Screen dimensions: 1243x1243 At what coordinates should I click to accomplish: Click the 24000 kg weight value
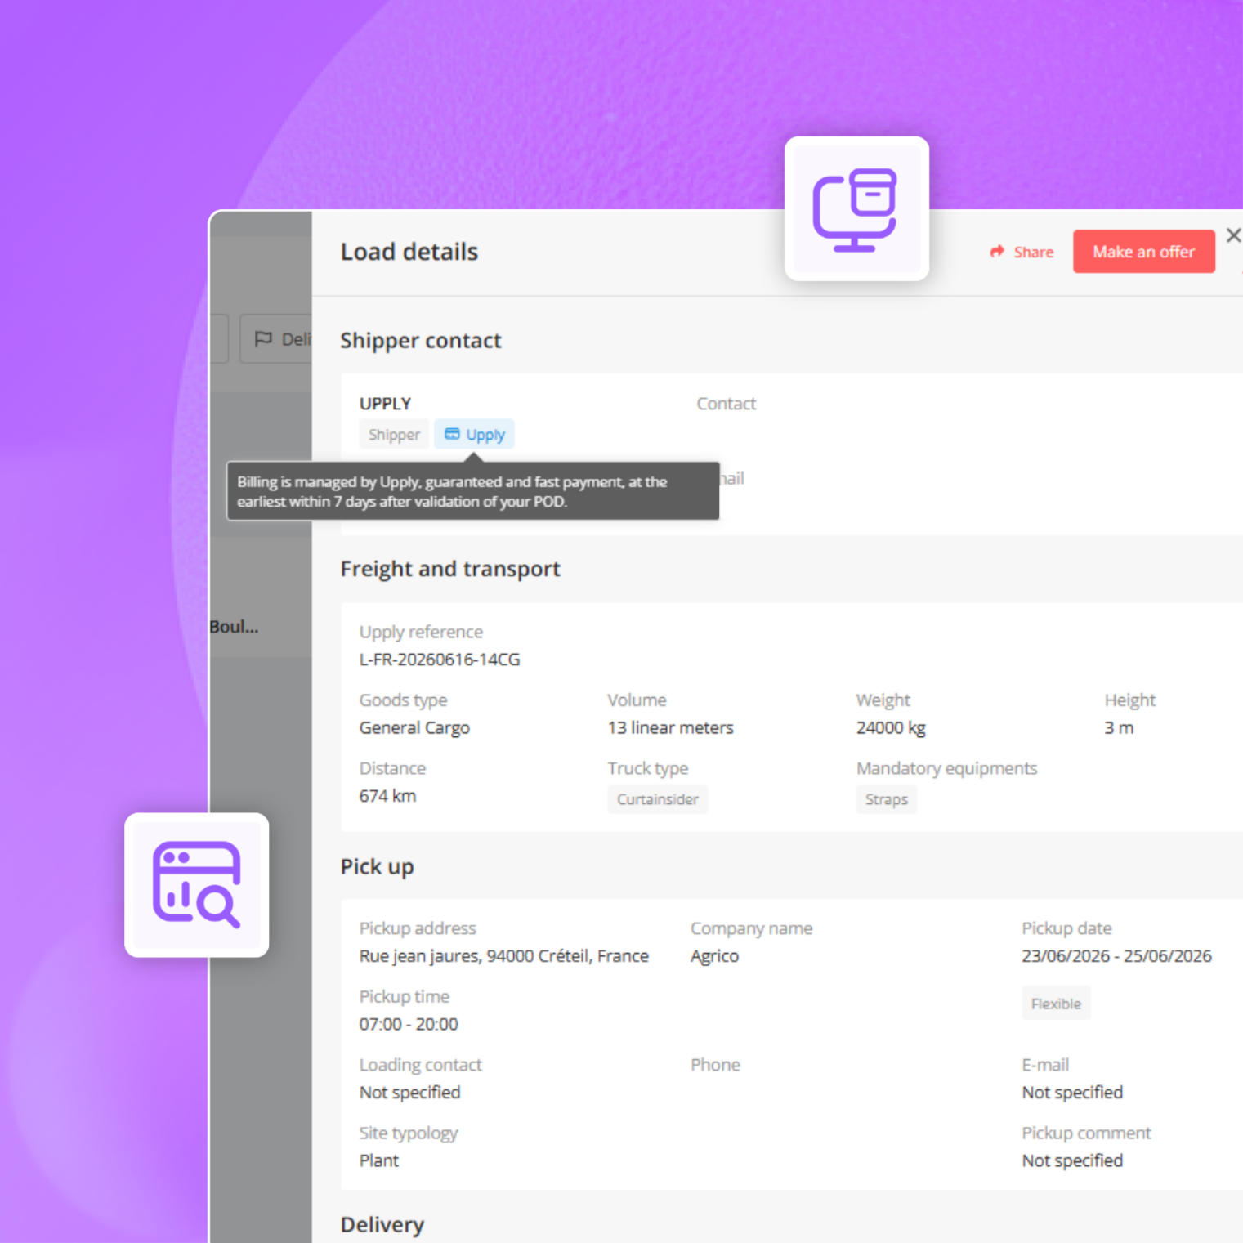[891, 727]
